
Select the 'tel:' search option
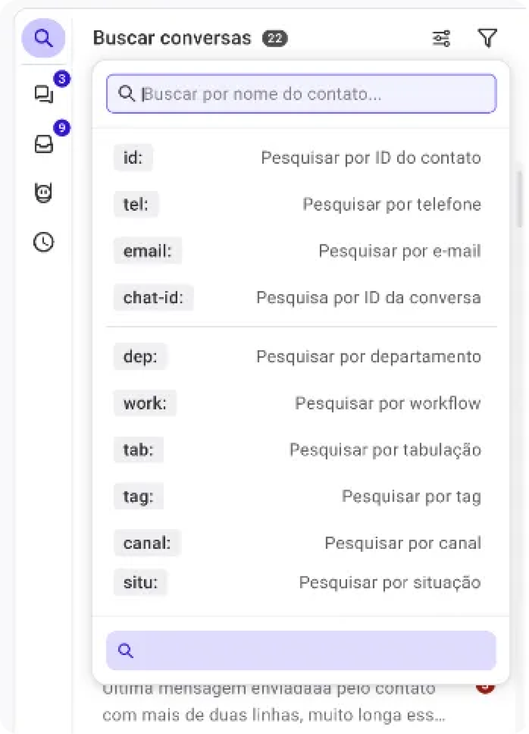tap(298, 204)
